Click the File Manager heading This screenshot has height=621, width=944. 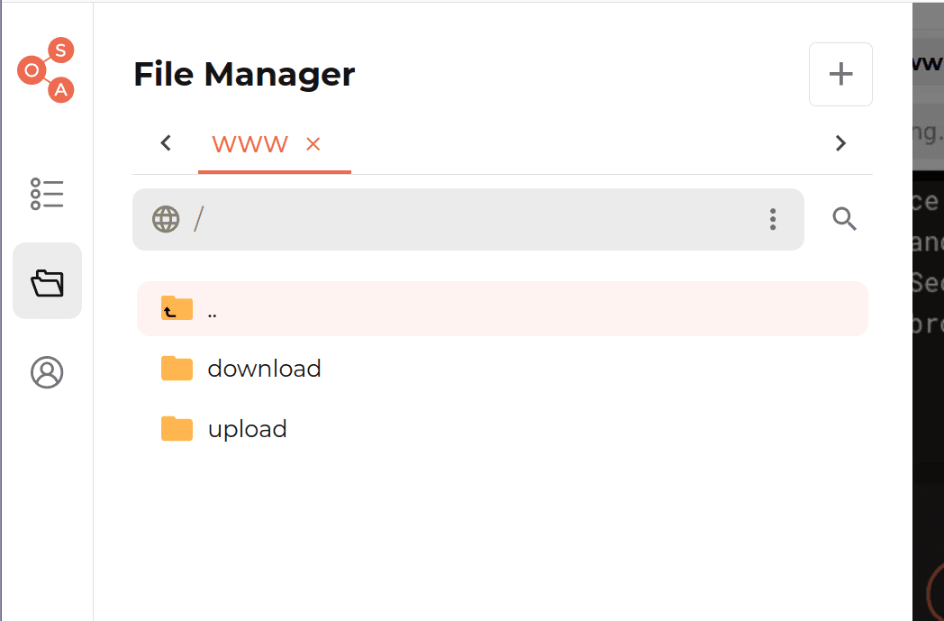click(x=244, y=74)
